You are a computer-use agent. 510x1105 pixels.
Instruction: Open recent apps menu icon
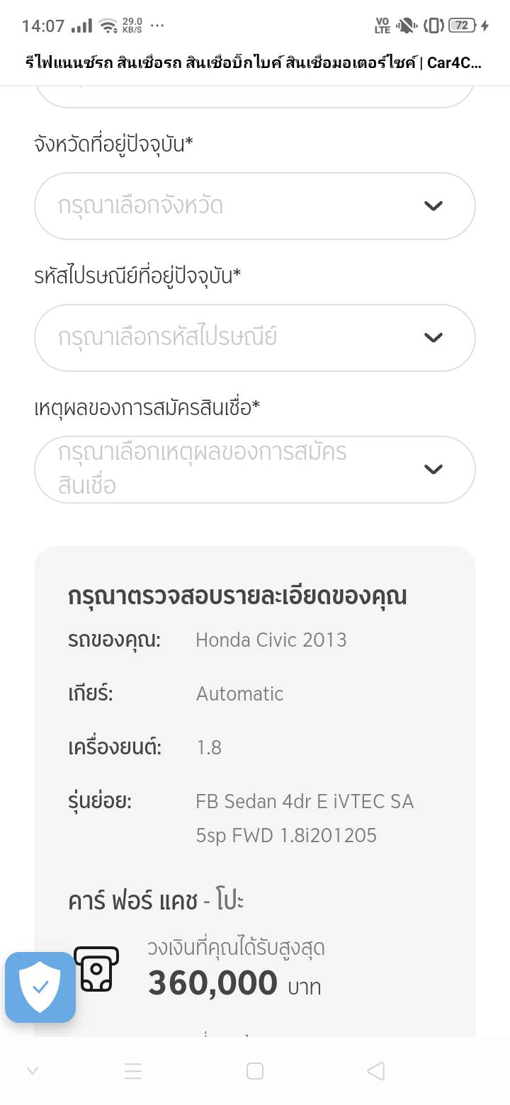click(133, 1071)
